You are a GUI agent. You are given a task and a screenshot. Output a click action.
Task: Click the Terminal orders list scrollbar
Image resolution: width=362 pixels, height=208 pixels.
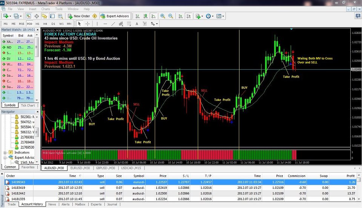coord(359,187)
